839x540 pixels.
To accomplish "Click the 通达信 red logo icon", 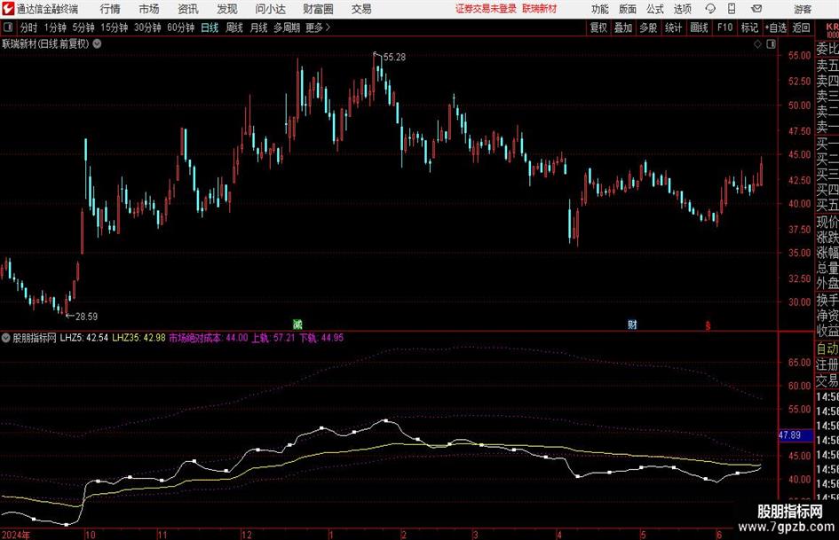I will point(7,9).
